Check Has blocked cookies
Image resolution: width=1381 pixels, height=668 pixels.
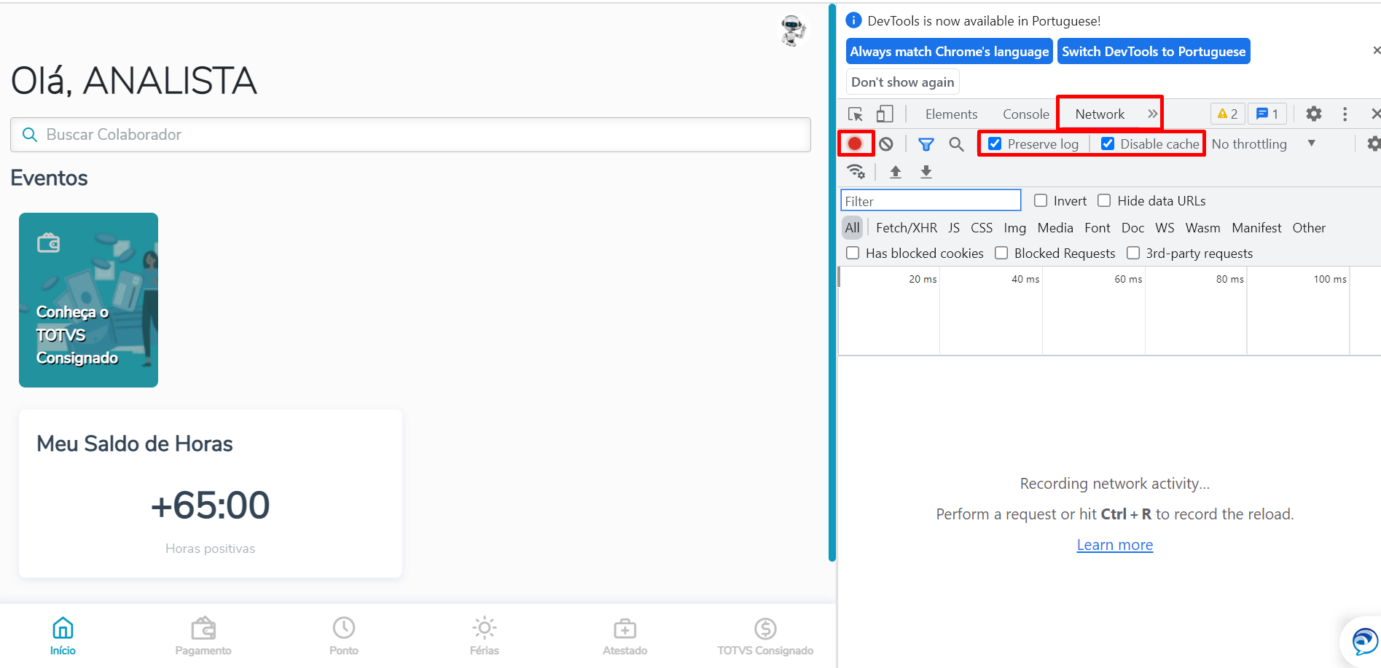pos(853,253)
